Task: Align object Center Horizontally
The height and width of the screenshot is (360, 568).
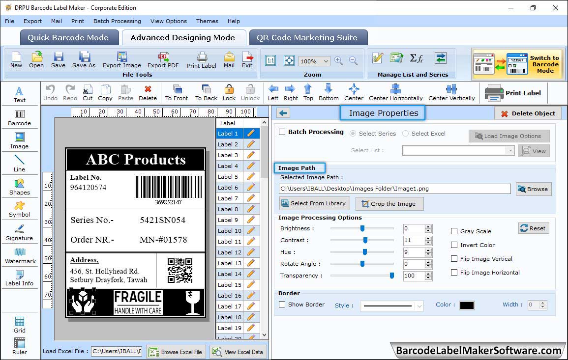Action: [x=396, y=93]
